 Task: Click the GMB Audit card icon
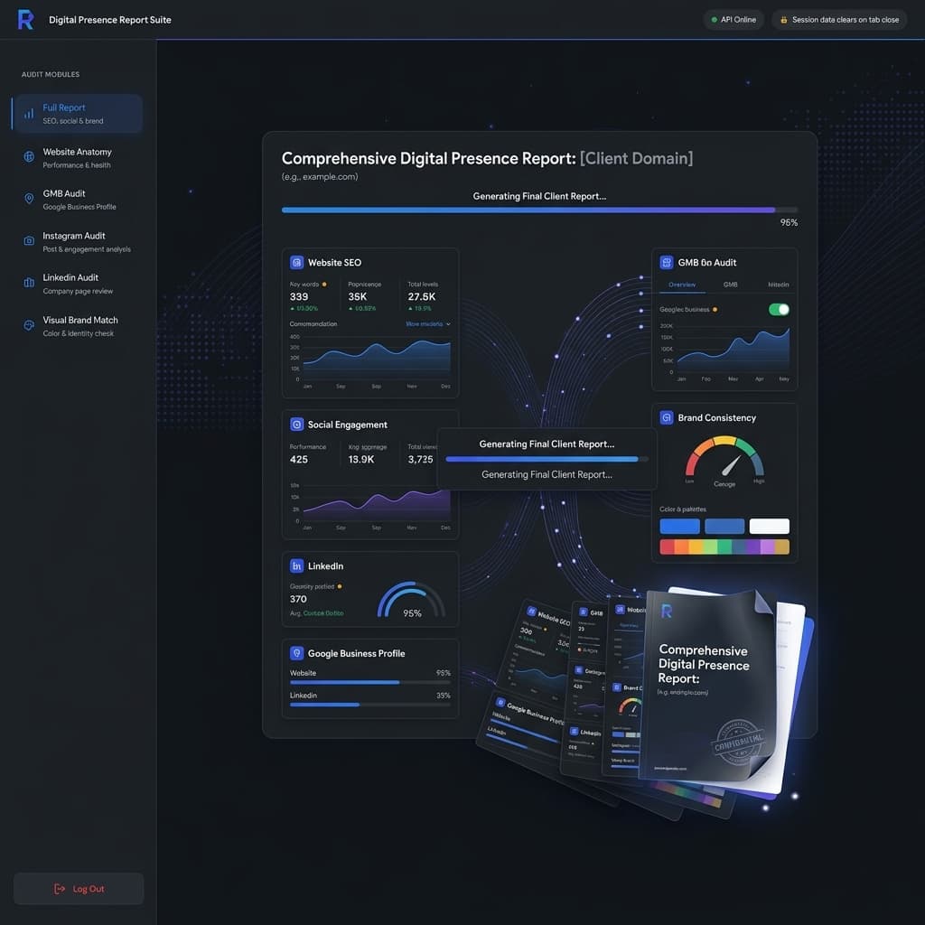point(667,263)
